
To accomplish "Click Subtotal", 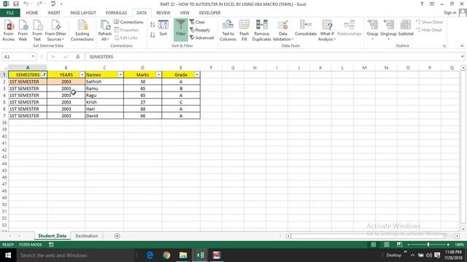I will [406, 28].
